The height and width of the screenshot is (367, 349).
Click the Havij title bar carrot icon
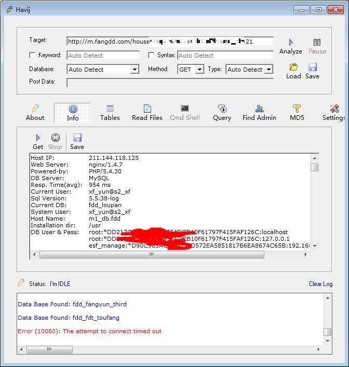pyautogui.click(x=9, y=9)
